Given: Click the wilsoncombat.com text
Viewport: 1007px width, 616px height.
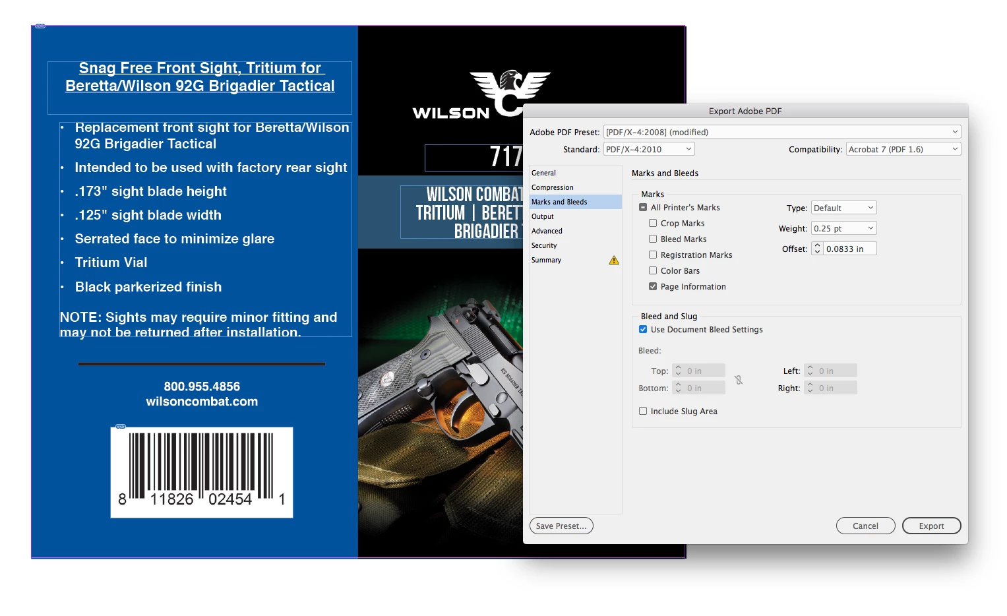Looking at the screenshot, I should tap(202, 401).
